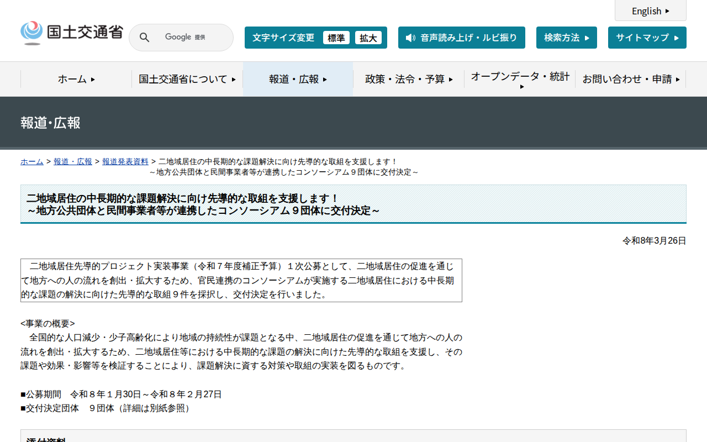Open the ホーム breadcrumb link
Viewport: 707px width, 442px height.
pyautogui.click(x=32, y=161)
